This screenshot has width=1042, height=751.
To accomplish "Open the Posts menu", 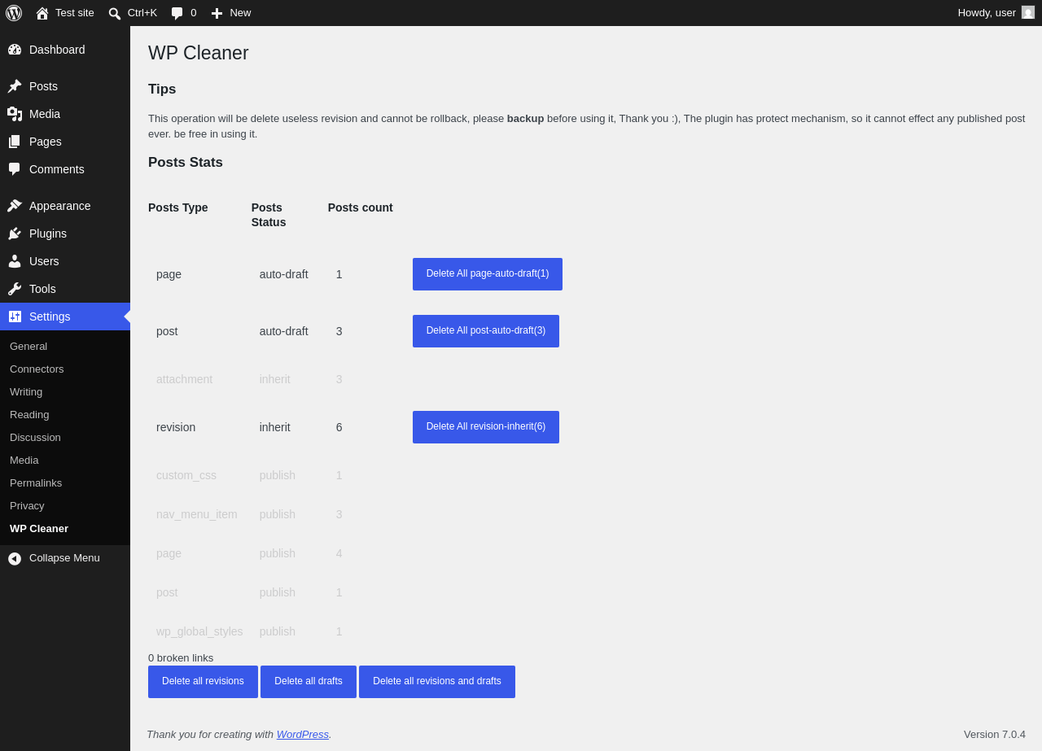I will (x=65, y=86).
